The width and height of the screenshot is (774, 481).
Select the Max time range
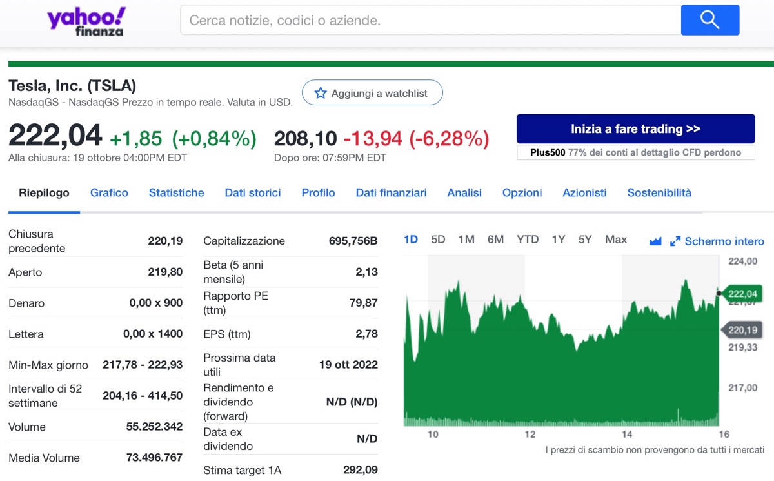coord(615,239)
